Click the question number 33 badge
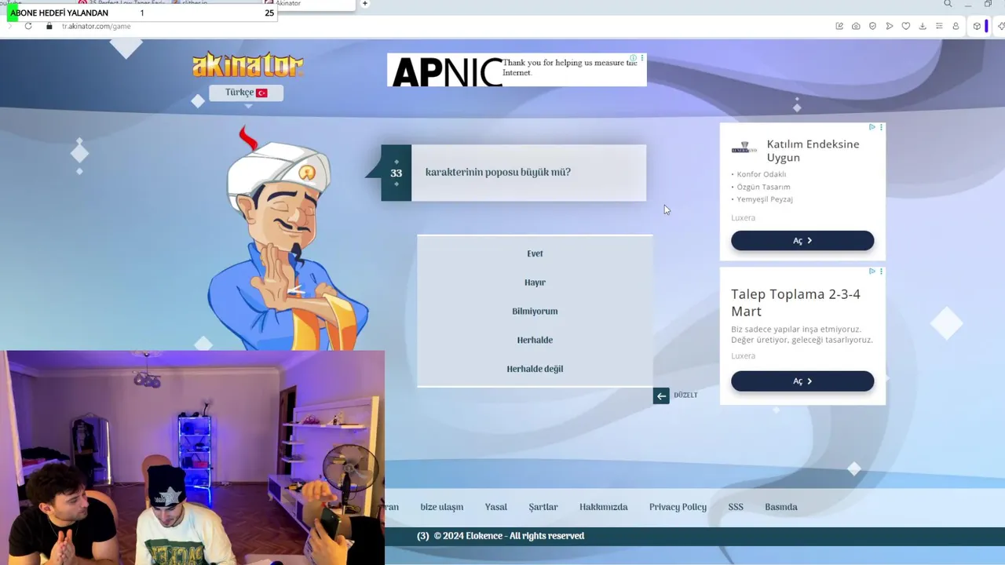Screen dimensions: 1005x565 click(396, 173)
